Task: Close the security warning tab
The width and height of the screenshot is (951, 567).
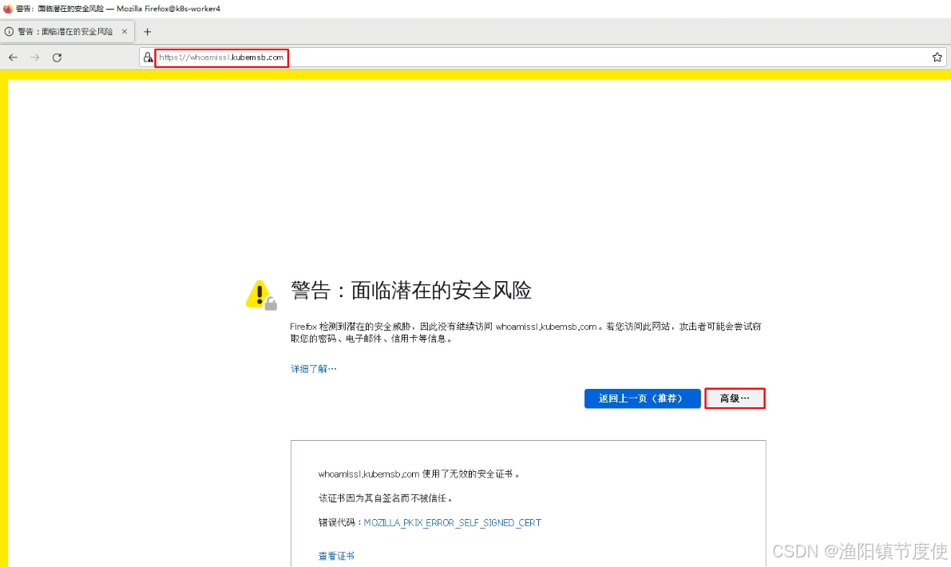Action: [x=125, y=31]
